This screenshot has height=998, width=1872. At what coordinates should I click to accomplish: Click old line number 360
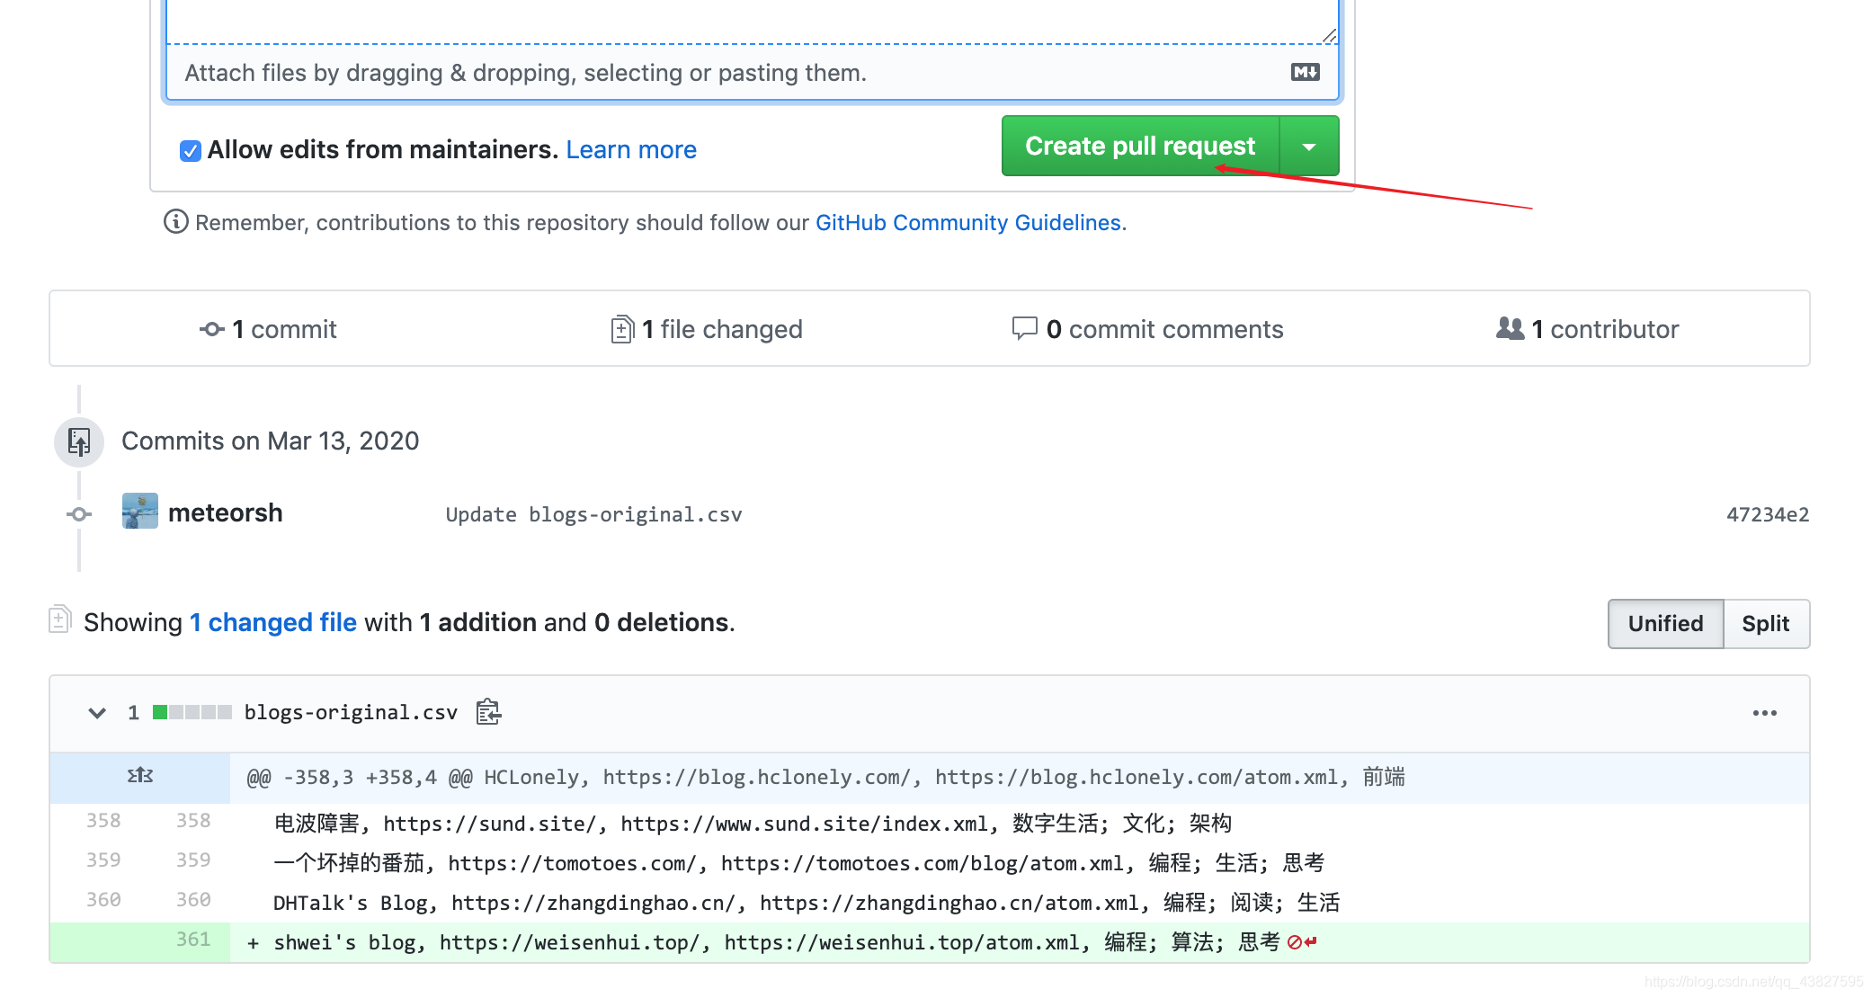tap(103, 900)
